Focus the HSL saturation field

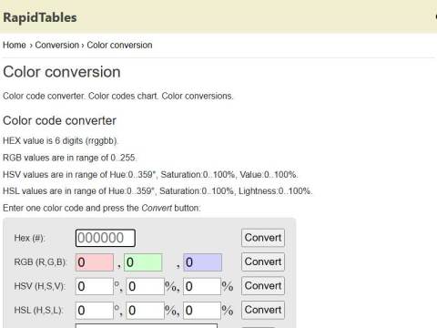pos(145,311)
